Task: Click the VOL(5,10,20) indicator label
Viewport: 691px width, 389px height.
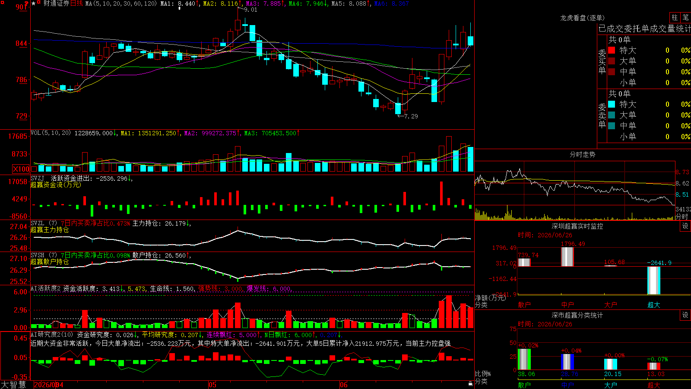Action: pyautogui.click(x=51, y=133)
